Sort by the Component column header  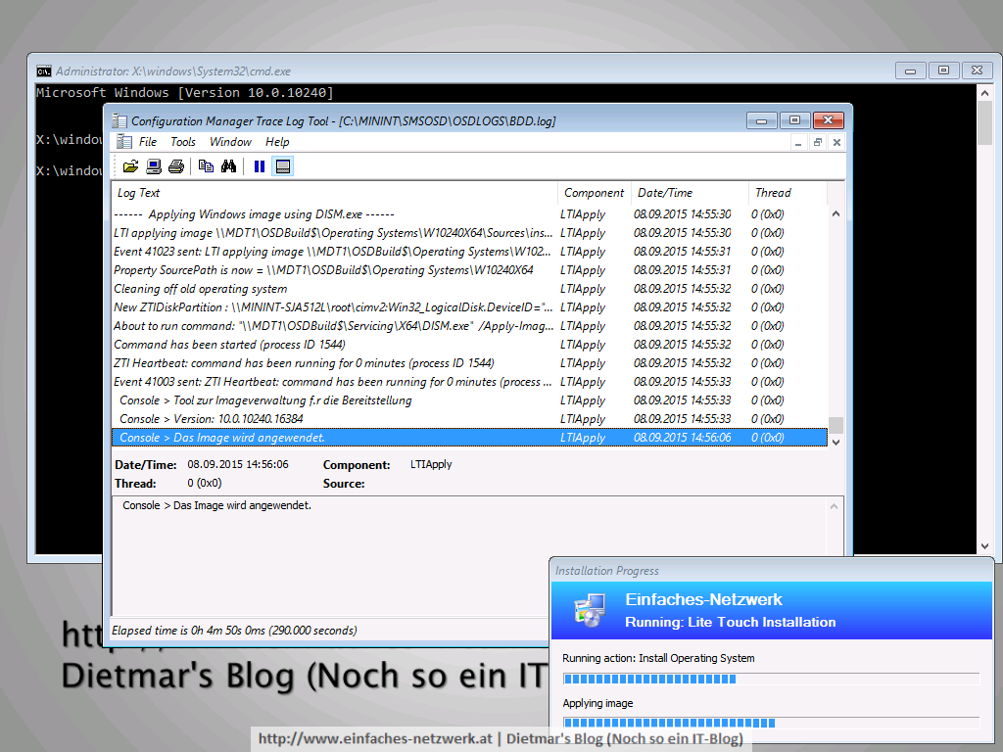[595, 193]
